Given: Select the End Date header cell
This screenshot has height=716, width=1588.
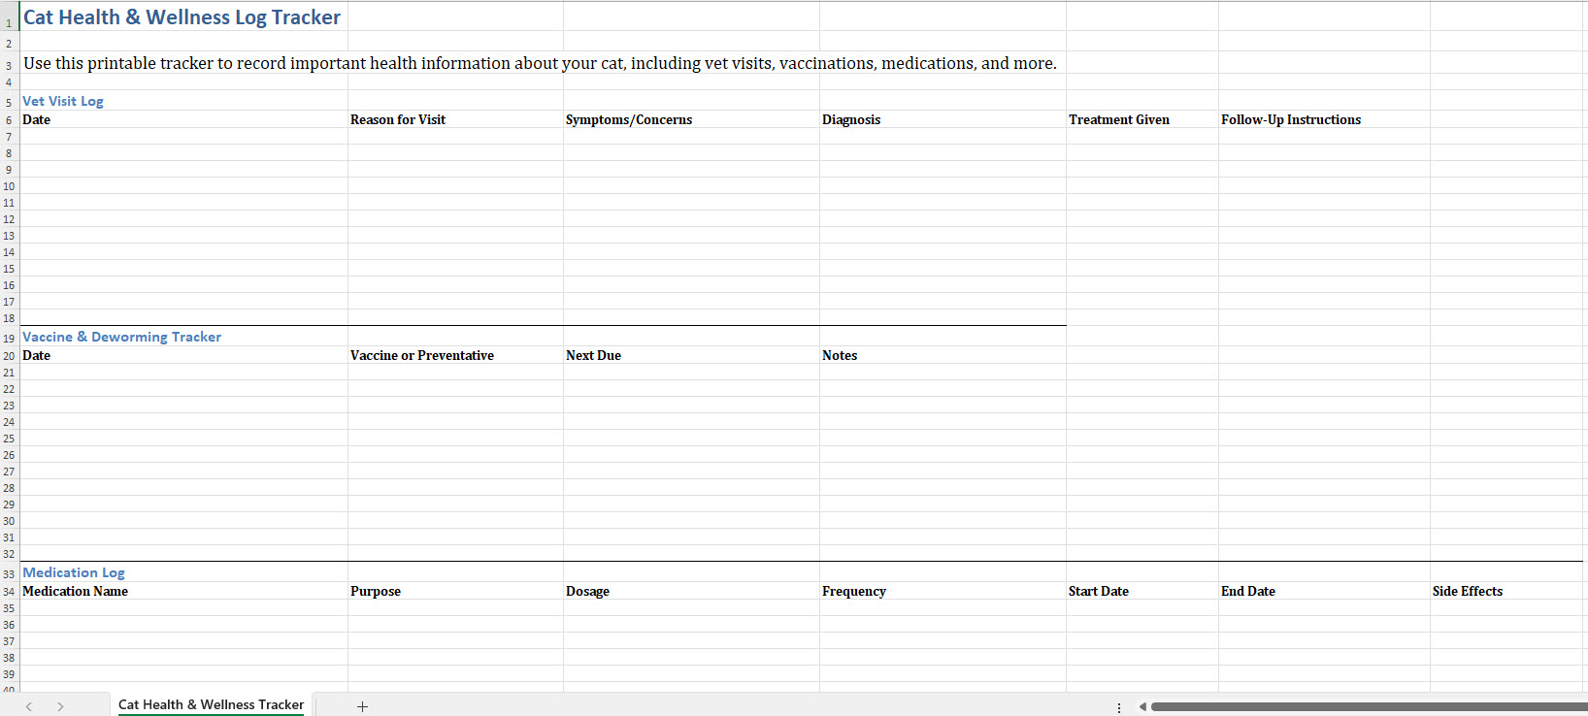Looking at the screenshot, I should [1324, 591].
